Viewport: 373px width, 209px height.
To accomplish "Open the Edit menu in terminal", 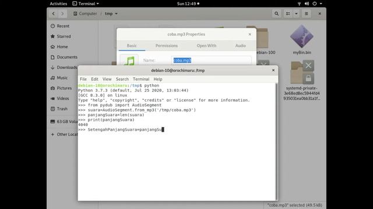I will coord(94,79).
